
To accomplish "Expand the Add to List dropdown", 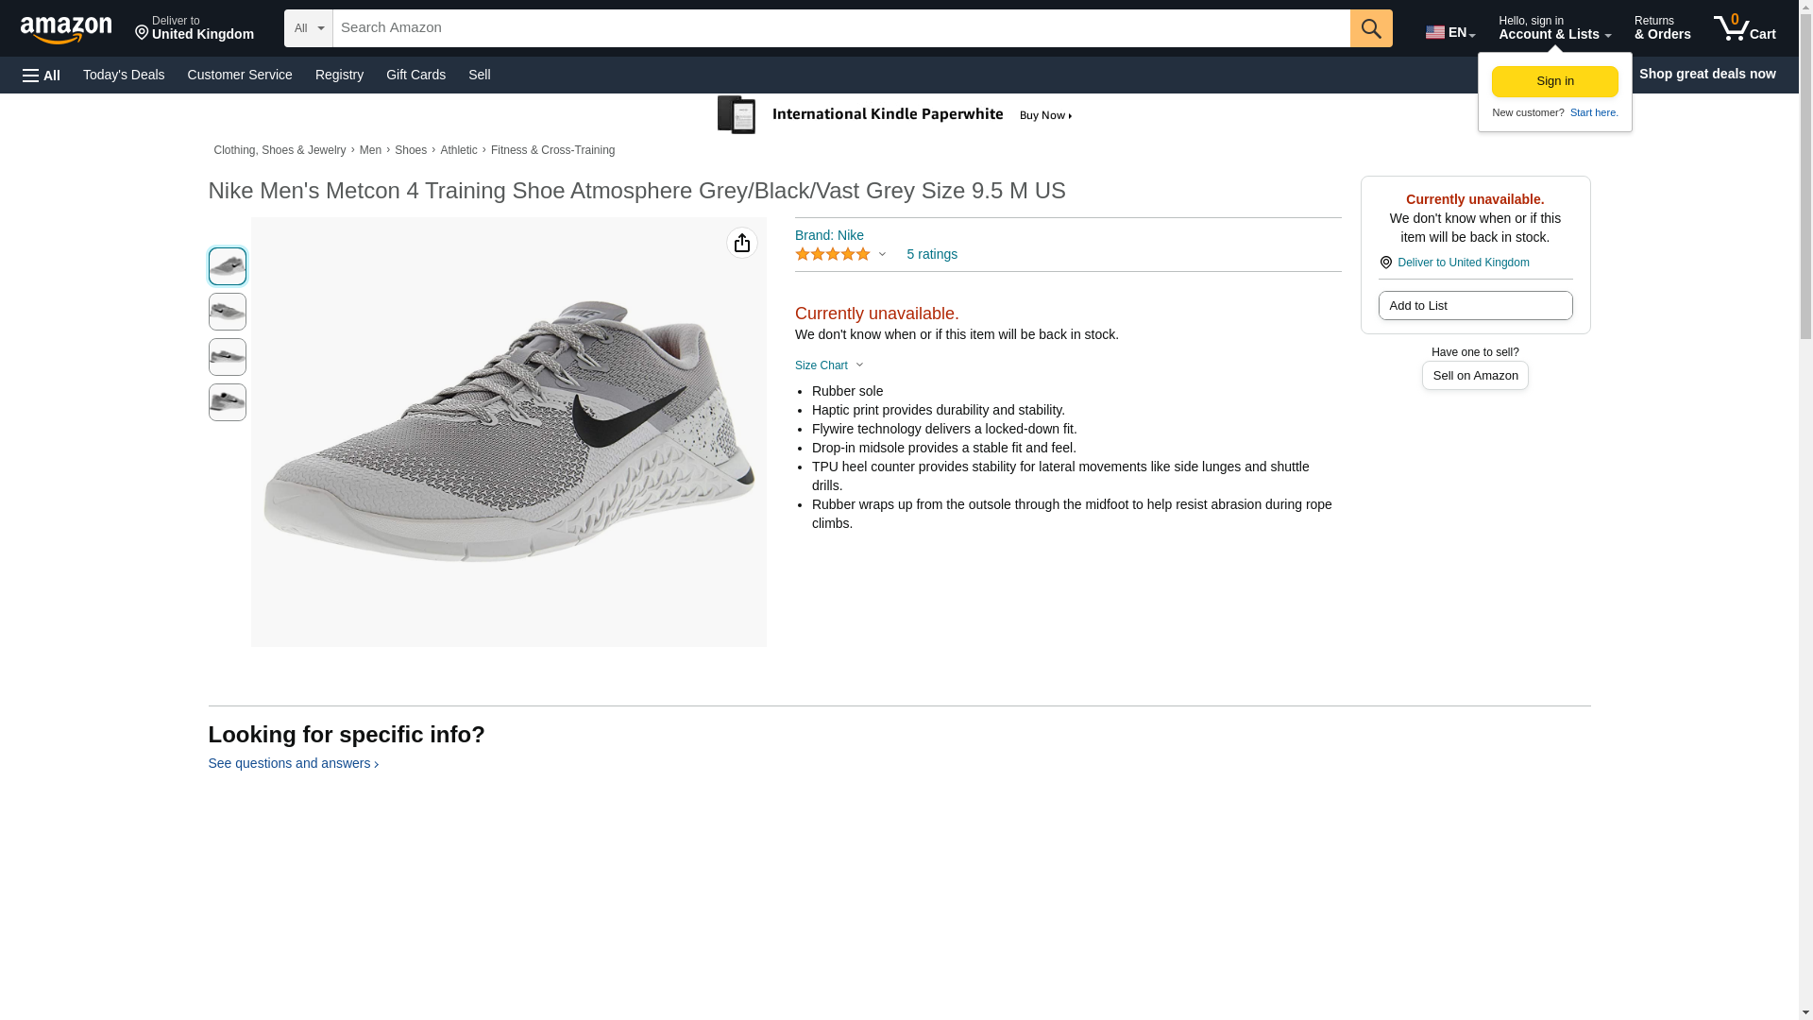I will [1474, 306].
